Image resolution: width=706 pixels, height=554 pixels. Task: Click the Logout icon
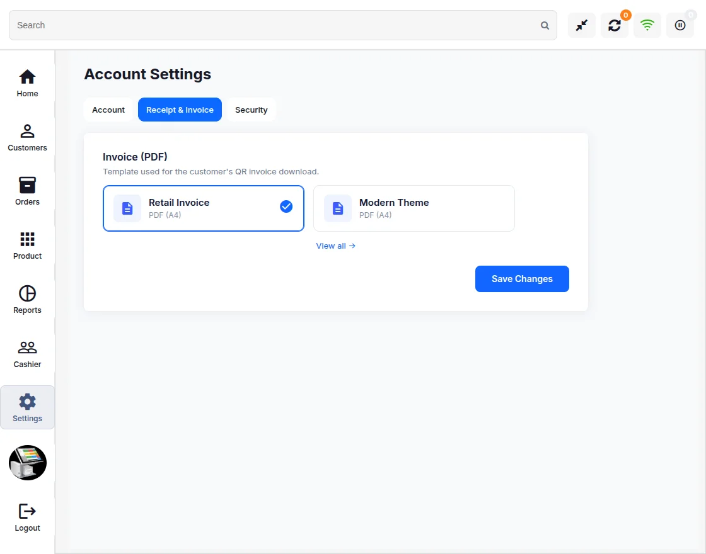coord(27,511)
